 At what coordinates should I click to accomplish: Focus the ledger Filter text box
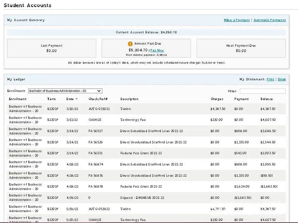coord(262,91)
